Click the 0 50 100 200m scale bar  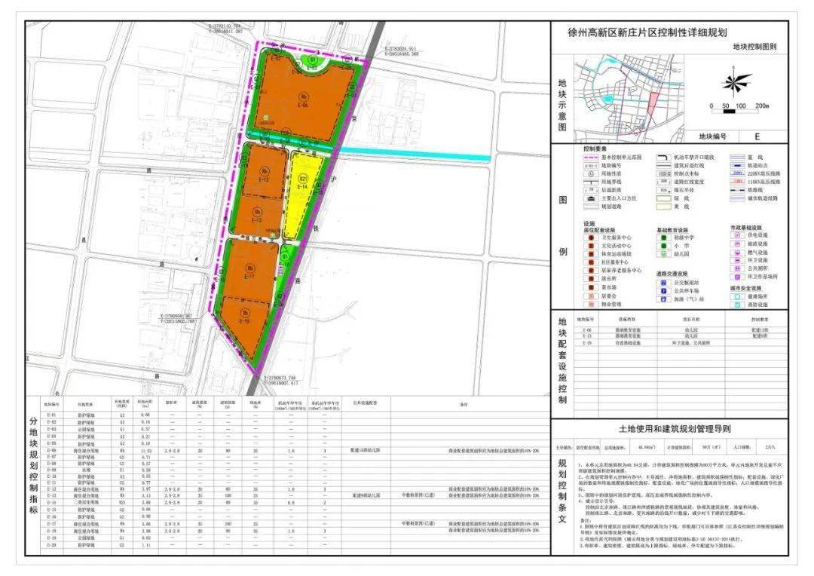coord(740,108)
